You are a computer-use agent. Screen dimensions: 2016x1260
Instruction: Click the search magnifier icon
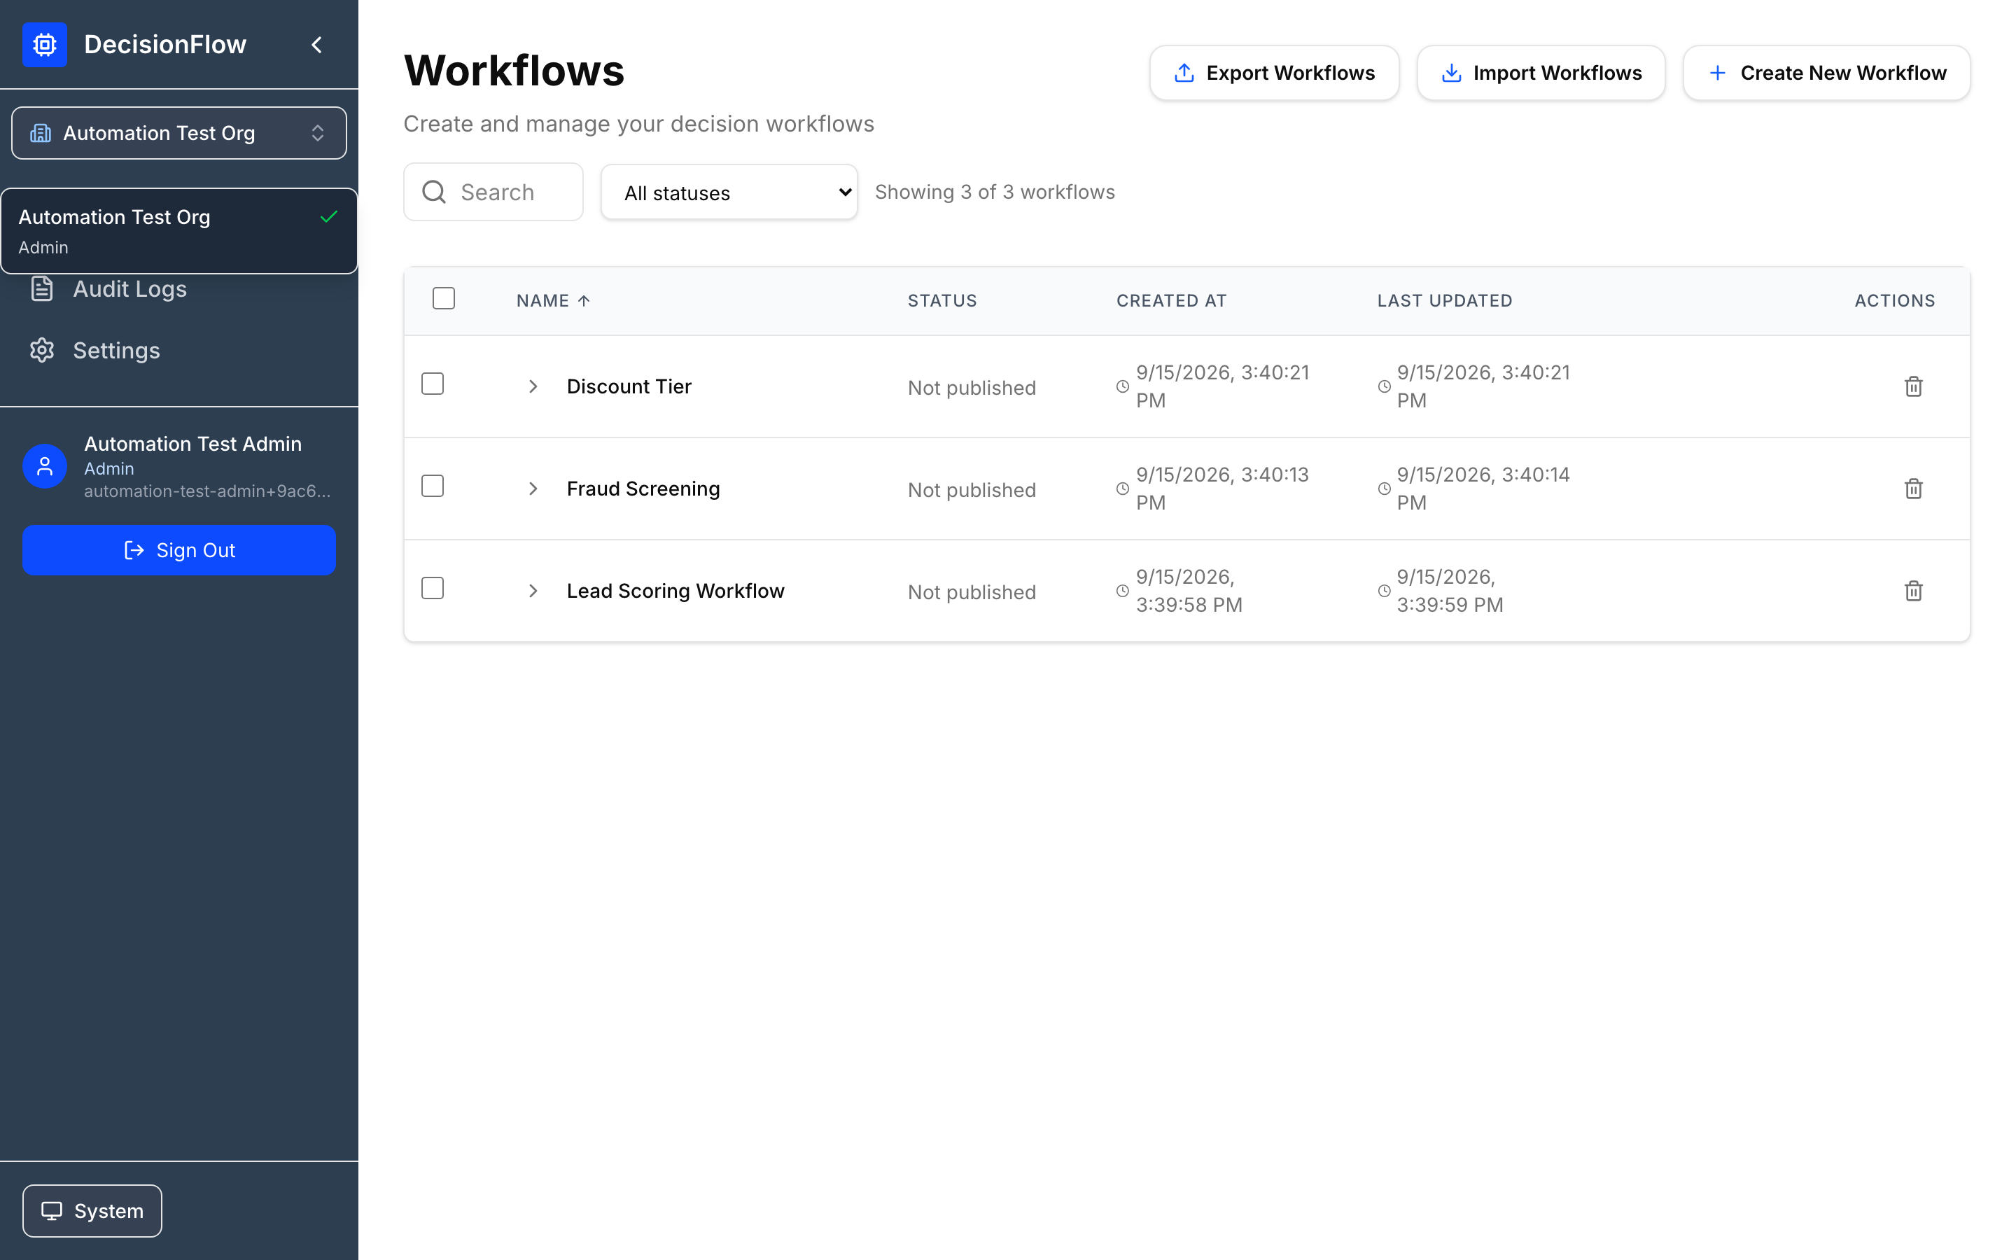click(434, 192)
